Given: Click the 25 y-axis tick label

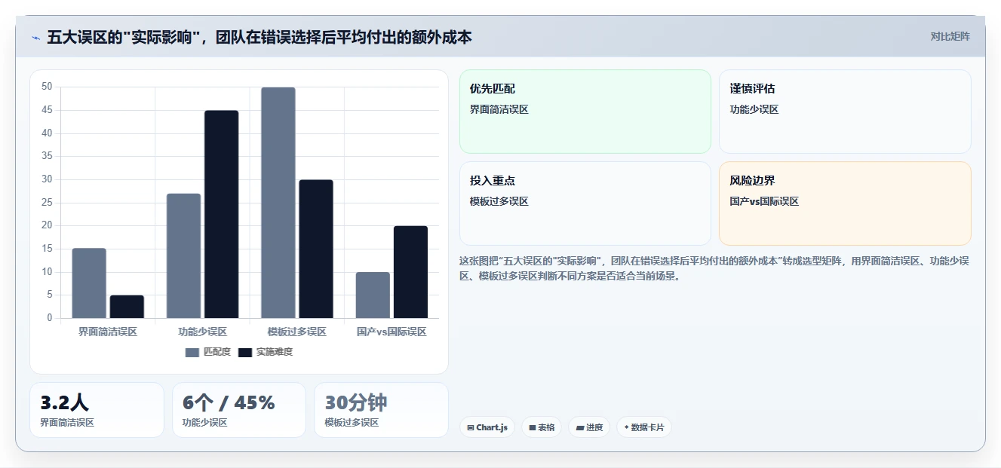Looking at the screenshot, I should [48, 203].
